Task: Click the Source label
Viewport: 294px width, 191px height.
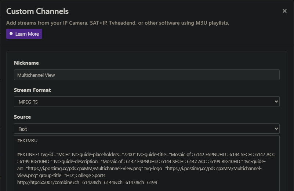Action: (x=22, y=117)
